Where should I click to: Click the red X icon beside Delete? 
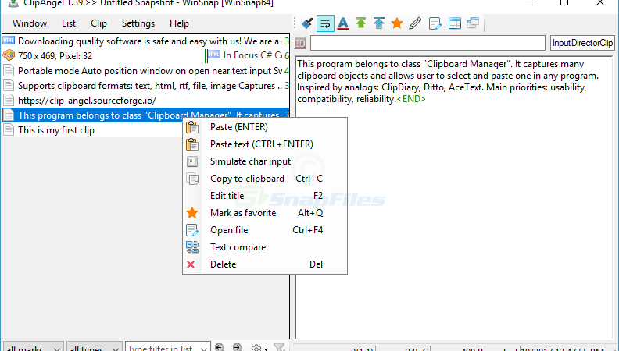(191, 264)
